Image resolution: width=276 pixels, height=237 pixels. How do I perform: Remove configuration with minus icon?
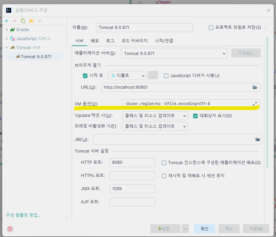pyautogui.click(x=15, y=21)
